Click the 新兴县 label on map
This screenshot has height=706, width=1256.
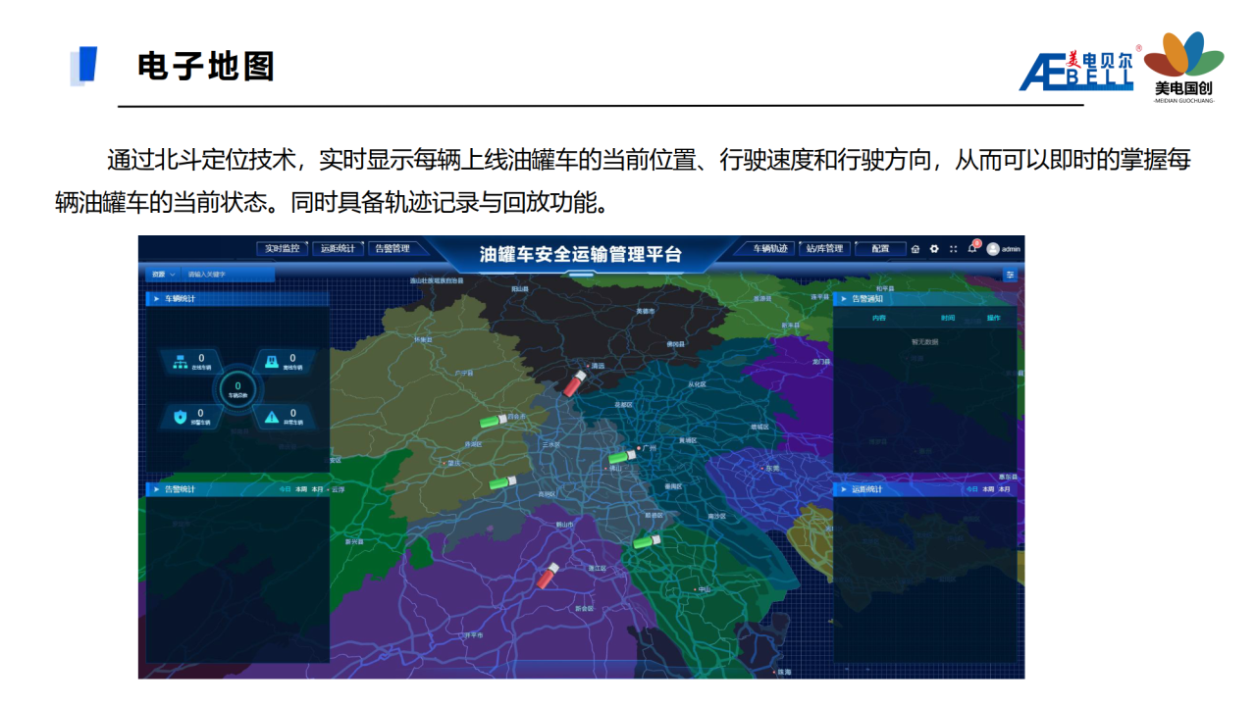(x=353, y=540)
